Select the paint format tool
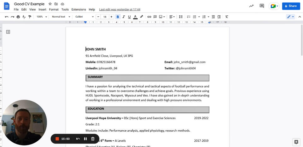303x147 pixels. pos(30,17)
